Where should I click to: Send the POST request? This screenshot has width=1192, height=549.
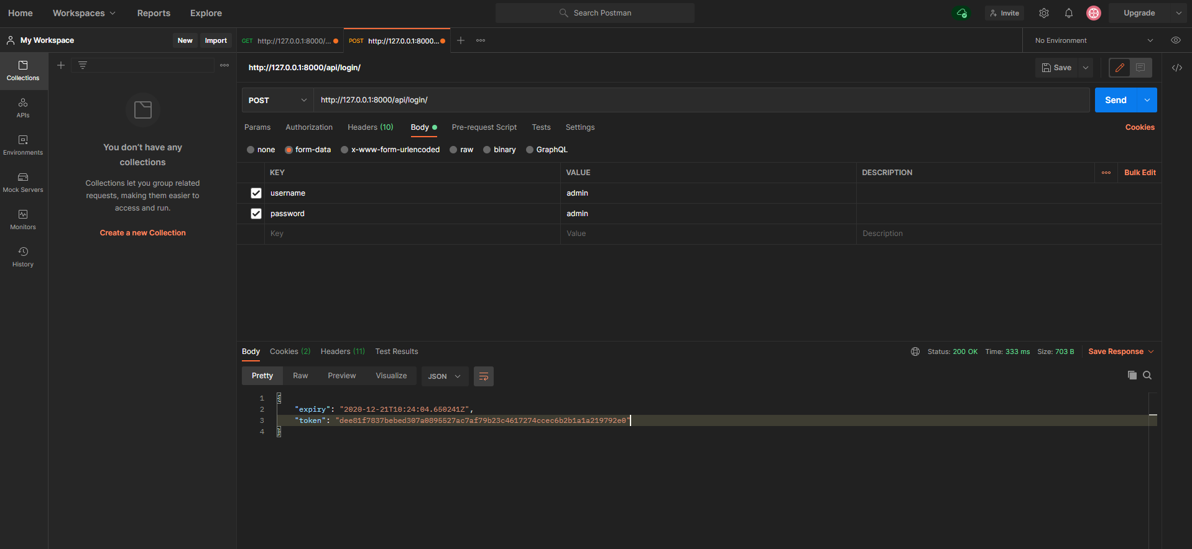click(x=1116, y=100)
